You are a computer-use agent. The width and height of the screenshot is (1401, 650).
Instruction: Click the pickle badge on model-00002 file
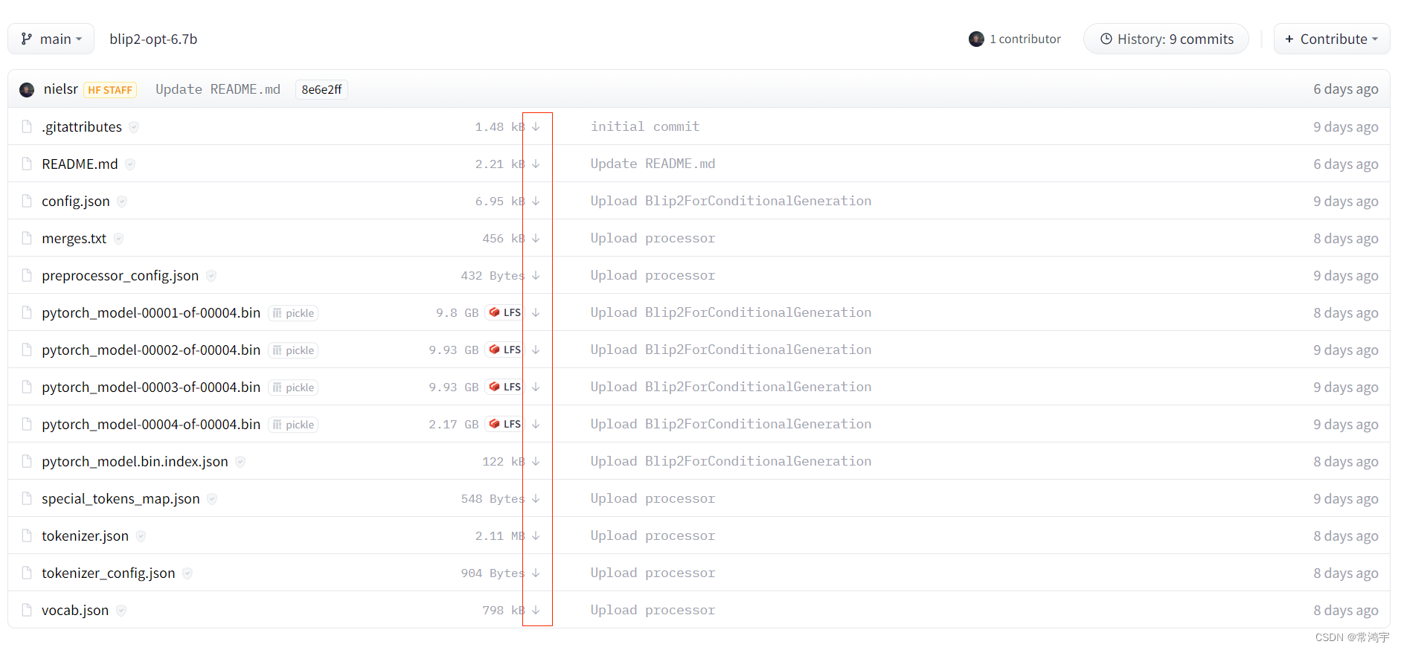click(293, 350)
